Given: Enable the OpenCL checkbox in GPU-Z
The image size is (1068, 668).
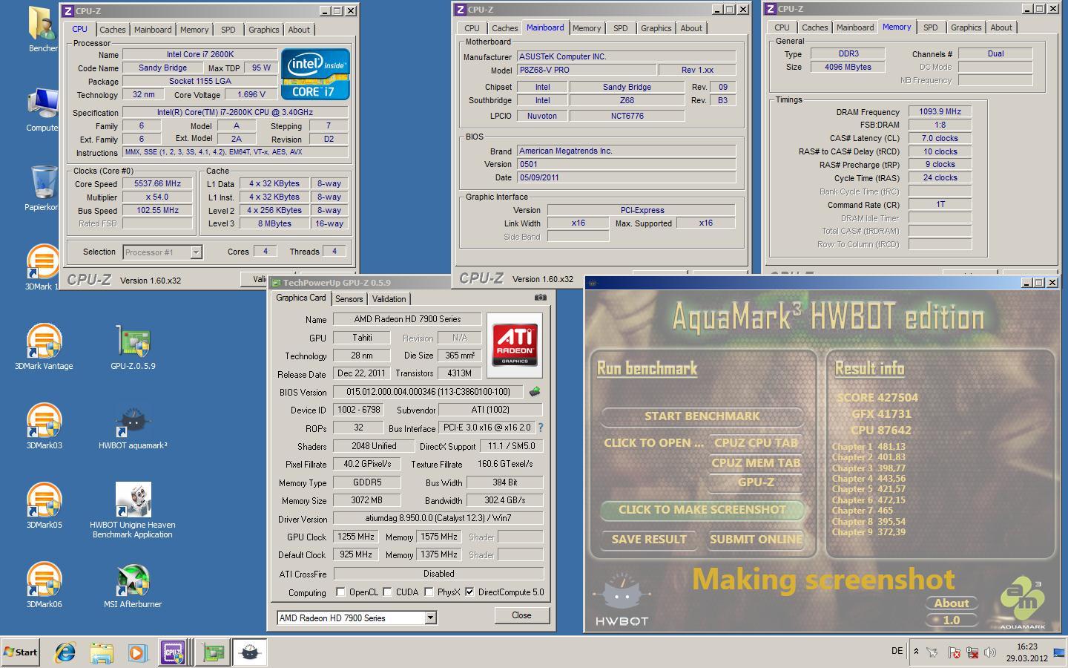Looking at the screenshot, I should pyautogui.click(x=340, y=592).
